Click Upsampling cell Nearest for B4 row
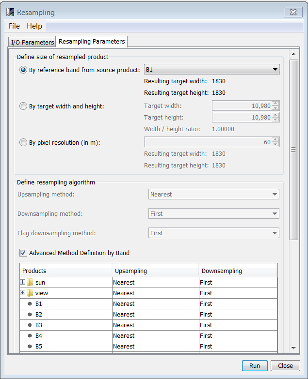Viewport: 308px width, 379px height. click(155, 335)
